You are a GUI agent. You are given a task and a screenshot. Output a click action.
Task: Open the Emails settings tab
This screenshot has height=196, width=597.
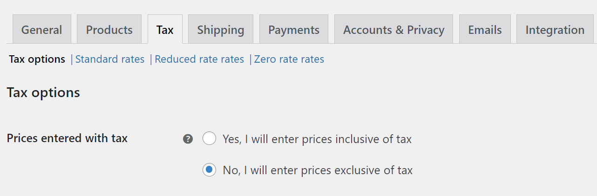coord(485,29)
